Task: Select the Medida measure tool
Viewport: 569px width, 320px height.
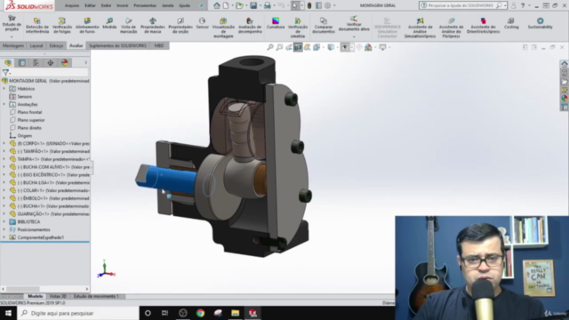Action: point(109,23)
